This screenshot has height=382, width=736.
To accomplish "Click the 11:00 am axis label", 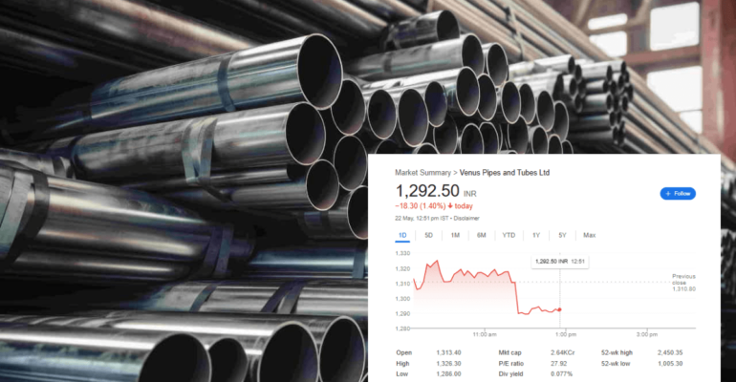I will [485, 334].
